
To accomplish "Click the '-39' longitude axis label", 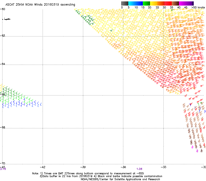I will pos(83,167).
